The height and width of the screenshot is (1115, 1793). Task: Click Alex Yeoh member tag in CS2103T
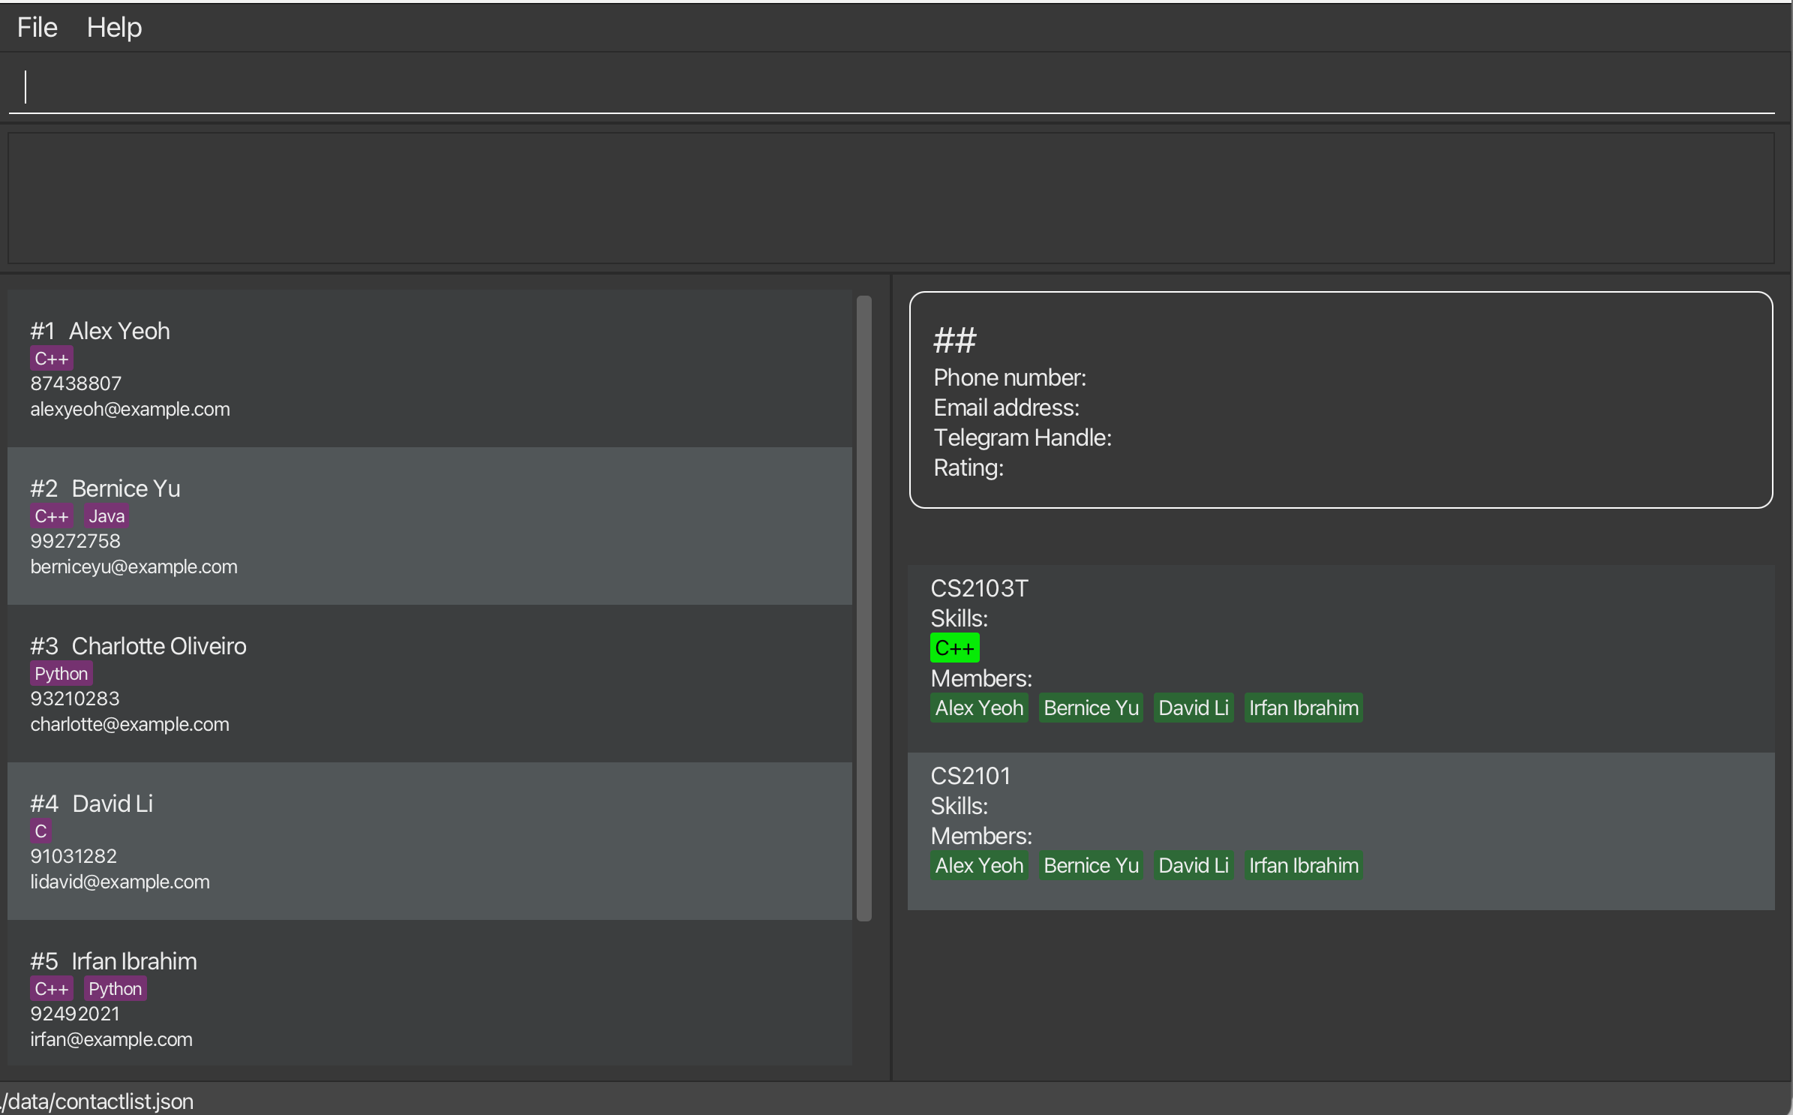click(979, 708)
